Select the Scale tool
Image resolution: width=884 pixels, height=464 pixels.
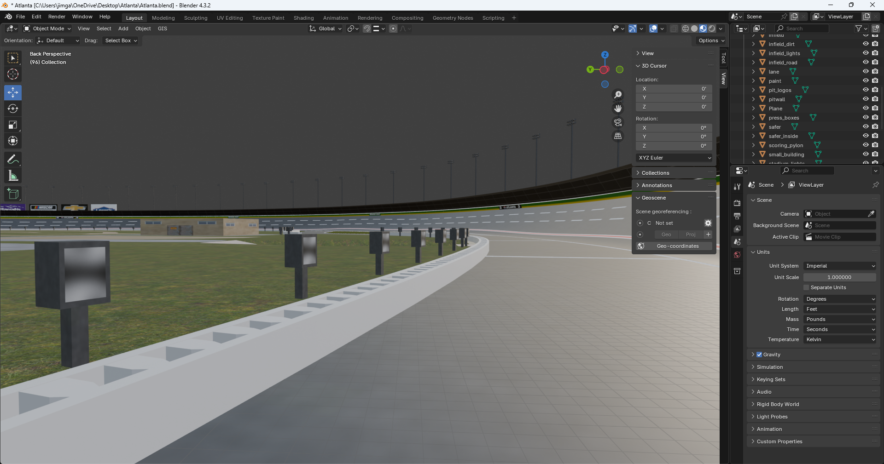13,125
